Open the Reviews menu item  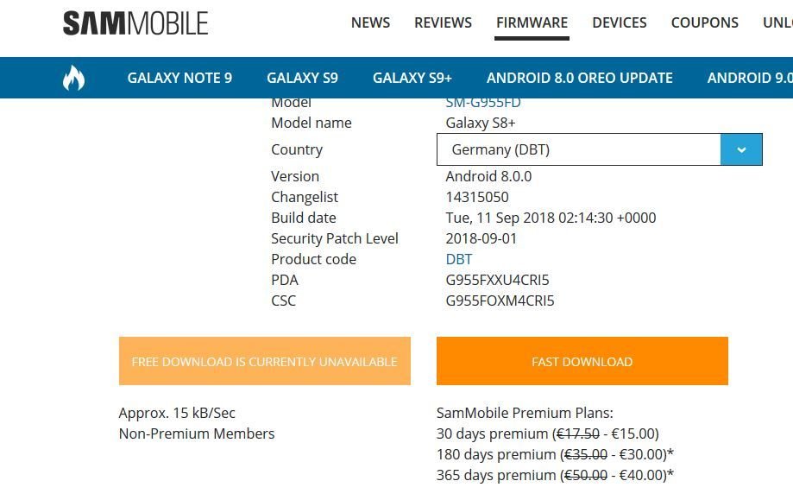coord(443,22)
